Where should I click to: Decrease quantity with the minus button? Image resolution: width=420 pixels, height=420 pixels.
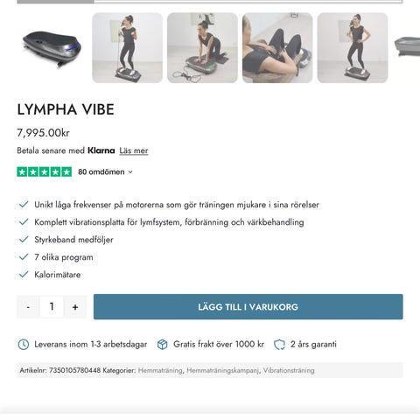[x=28, y=307]
